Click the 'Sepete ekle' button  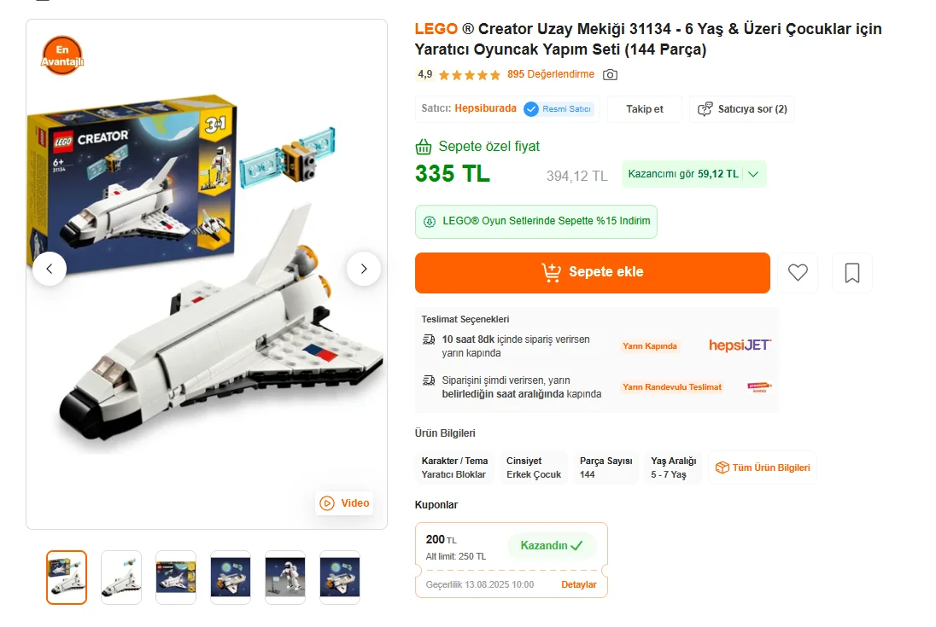(592, 272)
